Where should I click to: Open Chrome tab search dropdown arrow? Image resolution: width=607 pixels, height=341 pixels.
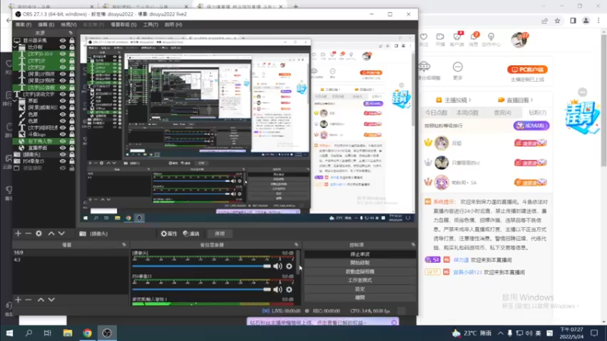[544, 6]
